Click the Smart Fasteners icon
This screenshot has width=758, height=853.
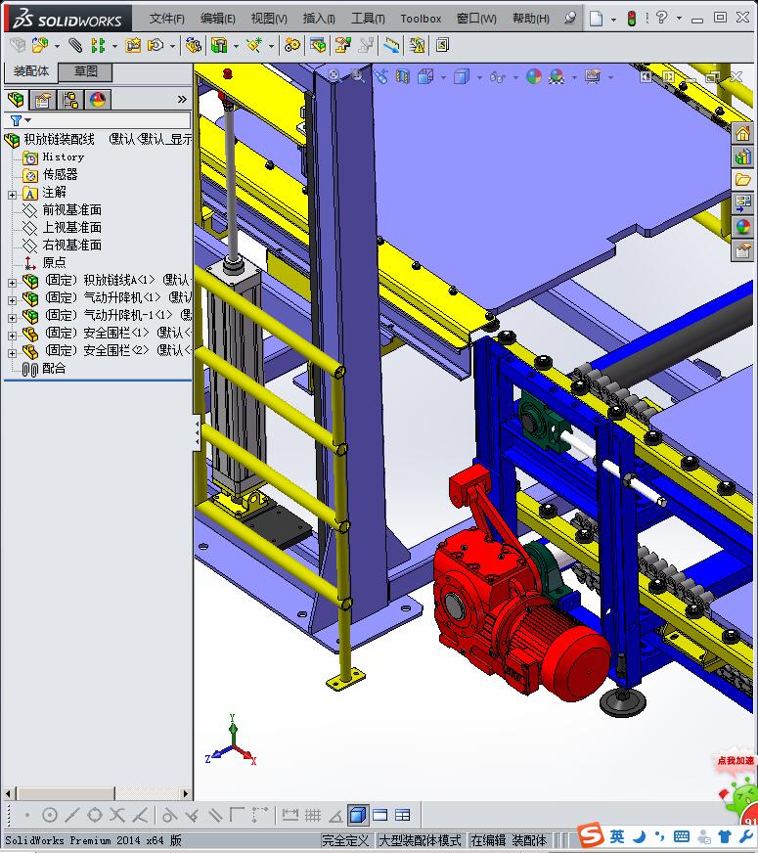pos(133,45)
